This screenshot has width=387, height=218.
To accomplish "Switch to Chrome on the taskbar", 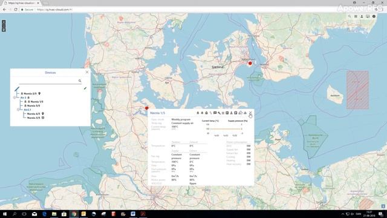I will pyautogui.click(x=74, y=214).
